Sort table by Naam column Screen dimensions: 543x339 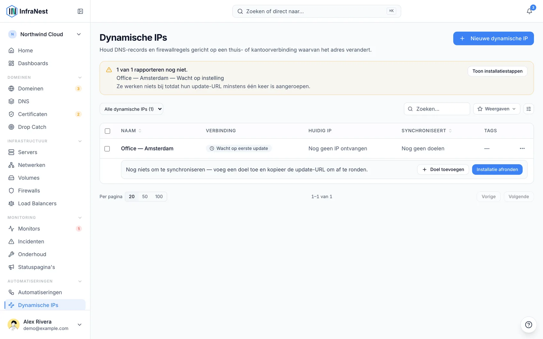pyautogui.click(x=131, y=130)
